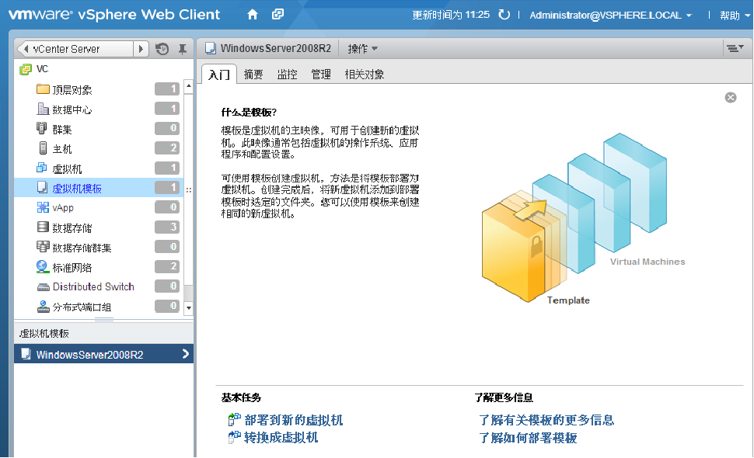This screenshot has height=458, width=754.
Task: Open 主机 host icon
Action: [x=43, y=147]
